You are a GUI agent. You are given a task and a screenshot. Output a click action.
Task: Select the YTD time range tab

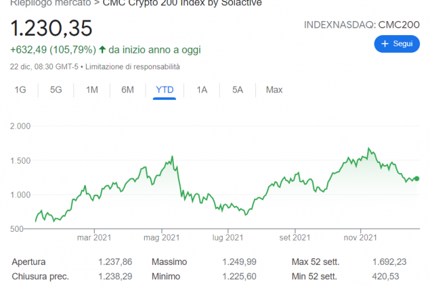[x=165, y=90]
